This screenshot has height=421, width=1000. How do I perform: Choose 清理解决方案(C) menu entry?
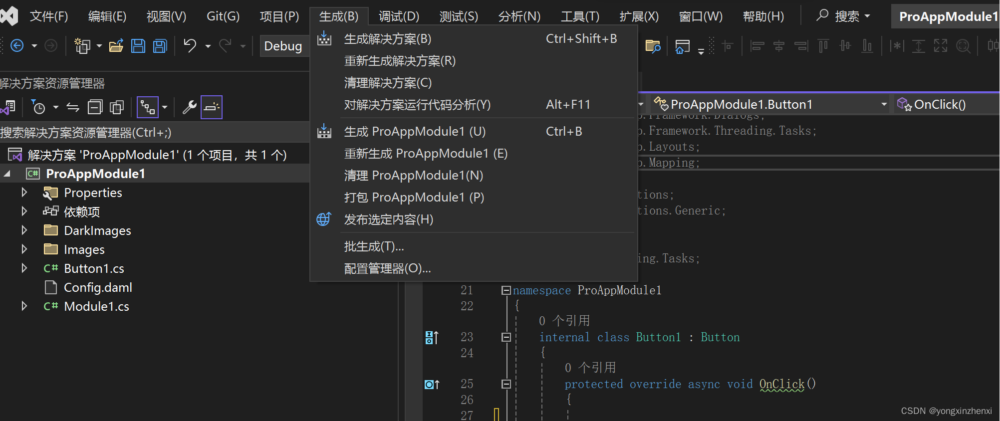tap(474, 83)
